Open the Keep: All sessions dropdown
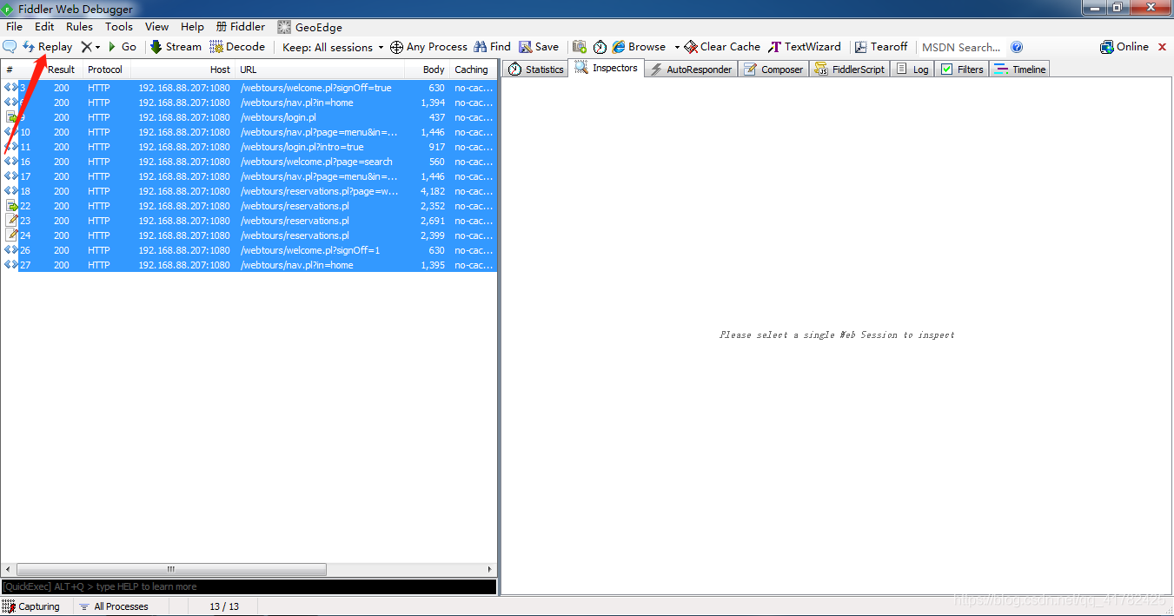1174x616 pixels. point(333,47)
